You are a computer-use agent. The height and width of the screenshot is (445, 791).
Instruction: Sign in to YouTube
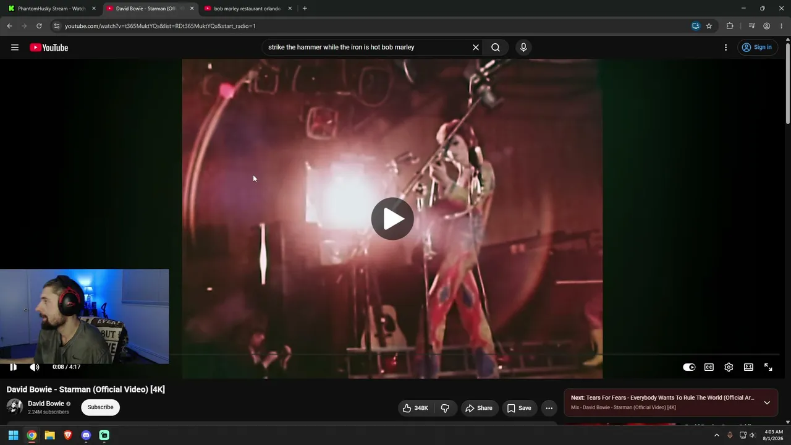pyautogui.click(x=757, y=48)
